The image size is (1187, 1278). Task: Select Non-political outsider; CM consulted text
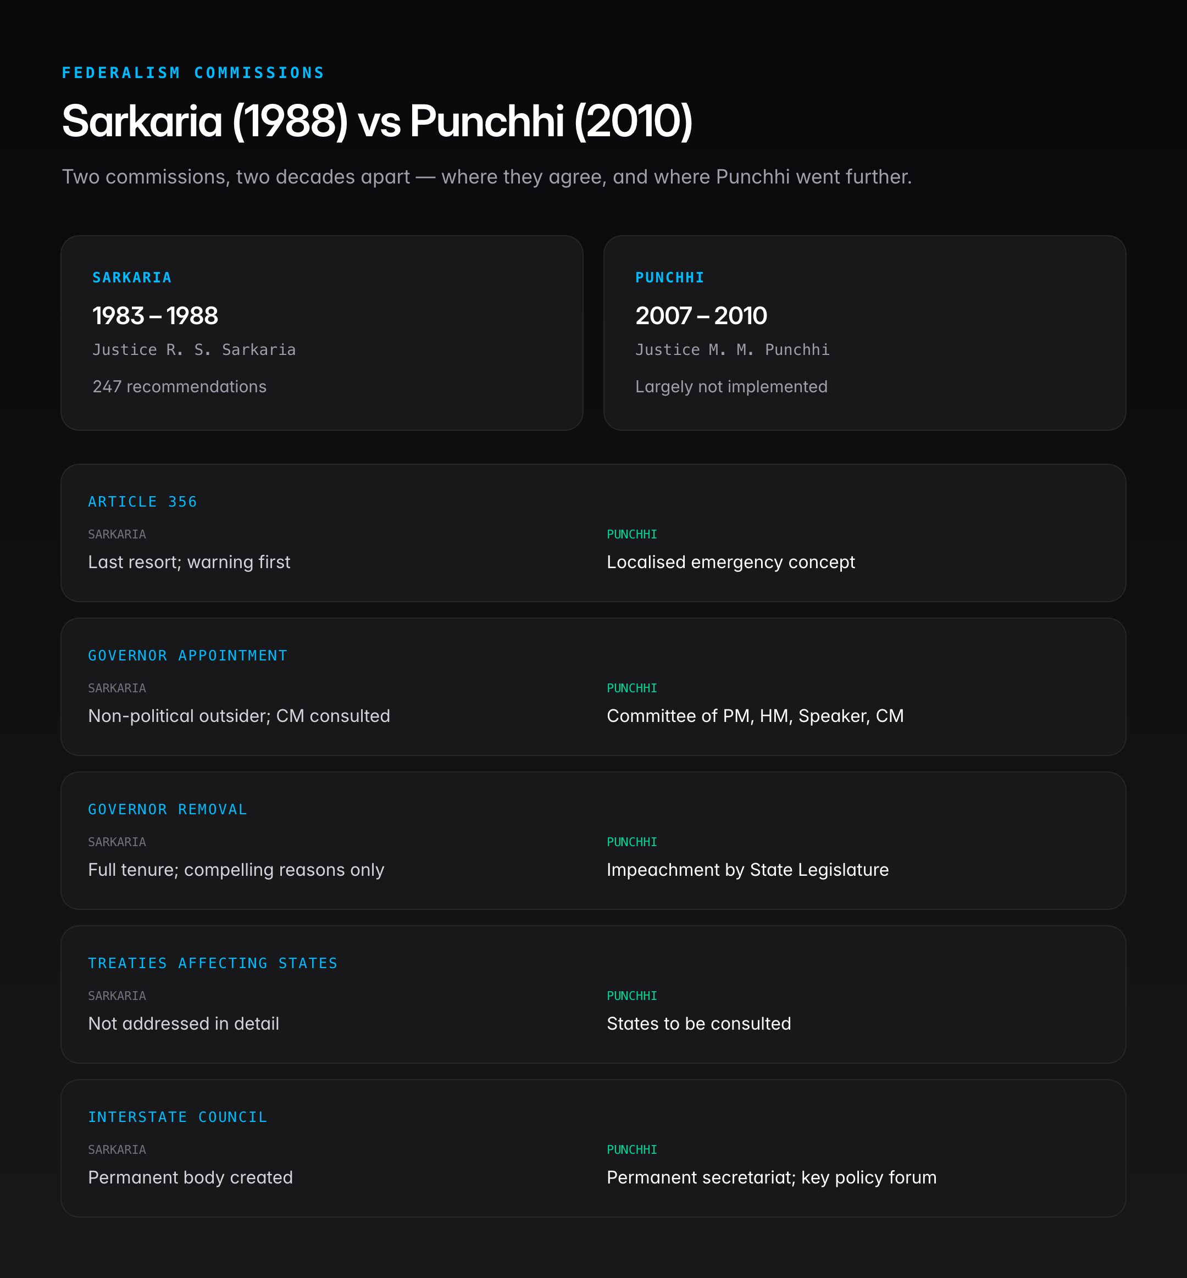pyautogui.click(x=239, y=716)
